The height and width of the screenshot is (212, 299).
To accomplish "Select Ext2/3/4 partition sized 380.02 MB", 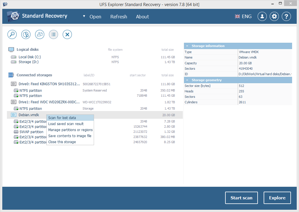I will pyautogui.click(x=95, y=137).
